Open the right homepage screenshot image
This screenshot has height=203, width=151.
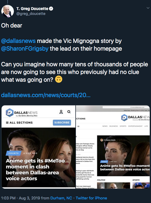pyautogui.click(x=113, y=147)
